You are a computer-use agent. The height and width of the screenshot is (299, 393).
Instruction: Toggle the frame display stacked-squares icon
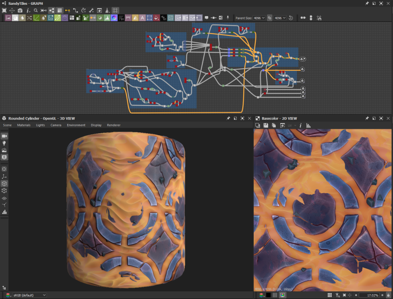point(60,10)
